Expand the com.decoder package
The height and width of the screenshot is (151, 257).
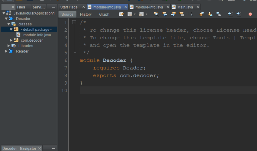tap(12, 40)
